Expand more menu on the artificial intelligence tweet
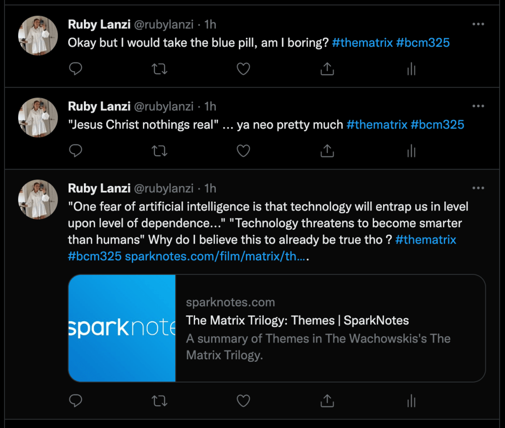The width and height of the screenshot is (505, 428). pos(478,188)
